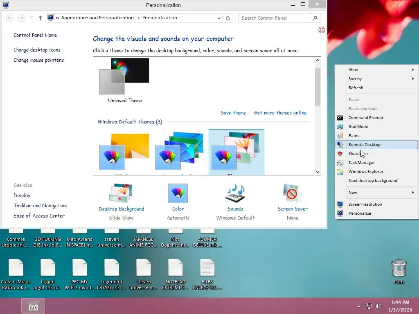
Task: Show hidden icons in the system tray
Action: click(x=358, y=306)
